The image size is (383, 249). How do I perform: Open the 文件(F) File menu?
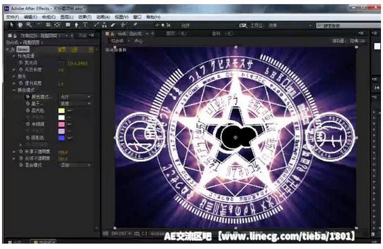pos(12,17)
